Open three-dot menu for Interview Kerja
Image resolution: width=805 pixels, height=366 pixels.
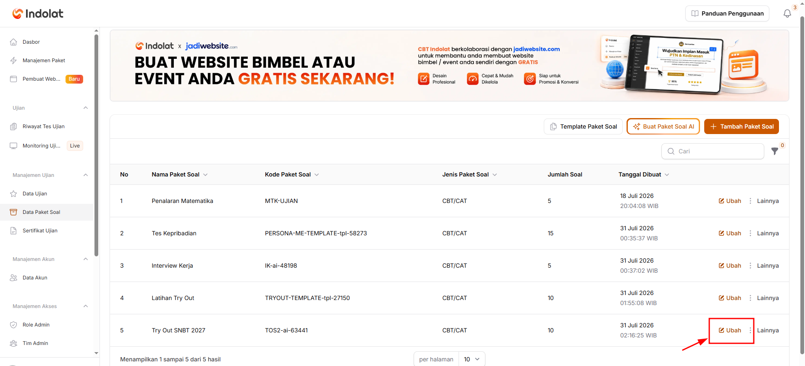750,266
